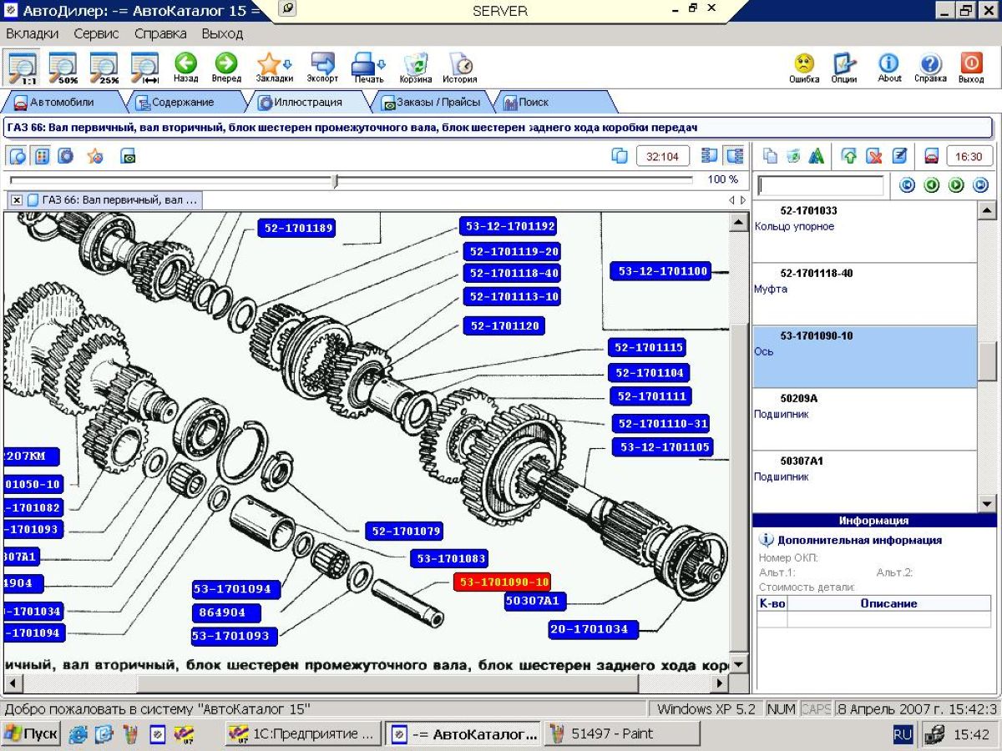Click the gear illustration icon
The image size is (1002, 751).
[65, 156]
